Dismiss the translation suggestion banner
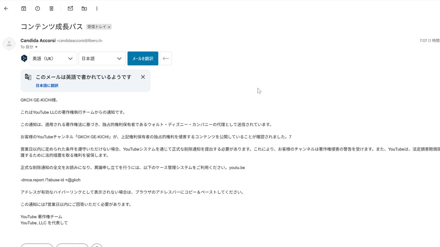440x247 pixels. point(143,77)
